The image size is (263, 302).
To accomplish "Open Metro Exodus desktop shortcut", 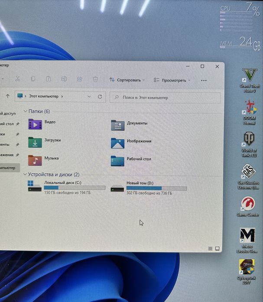I will pos(247,240).
